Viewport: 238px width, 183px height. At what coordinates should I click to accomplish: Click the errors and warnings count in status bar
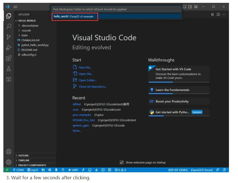[x=120, y=170]
